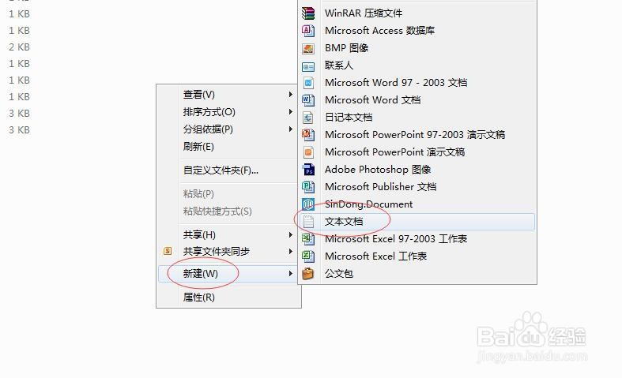Click the 共享文件夹同步 sync icon
The image size is (622, 378).
[x=168, y=251]
